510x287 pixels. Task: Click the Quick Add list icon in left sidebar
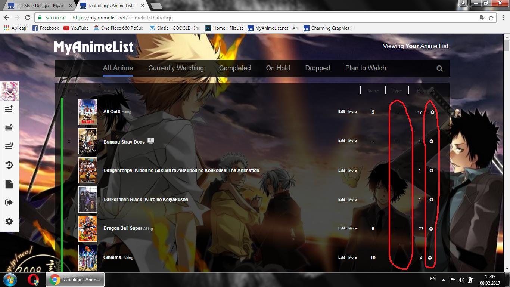click(x=9, y=109)
